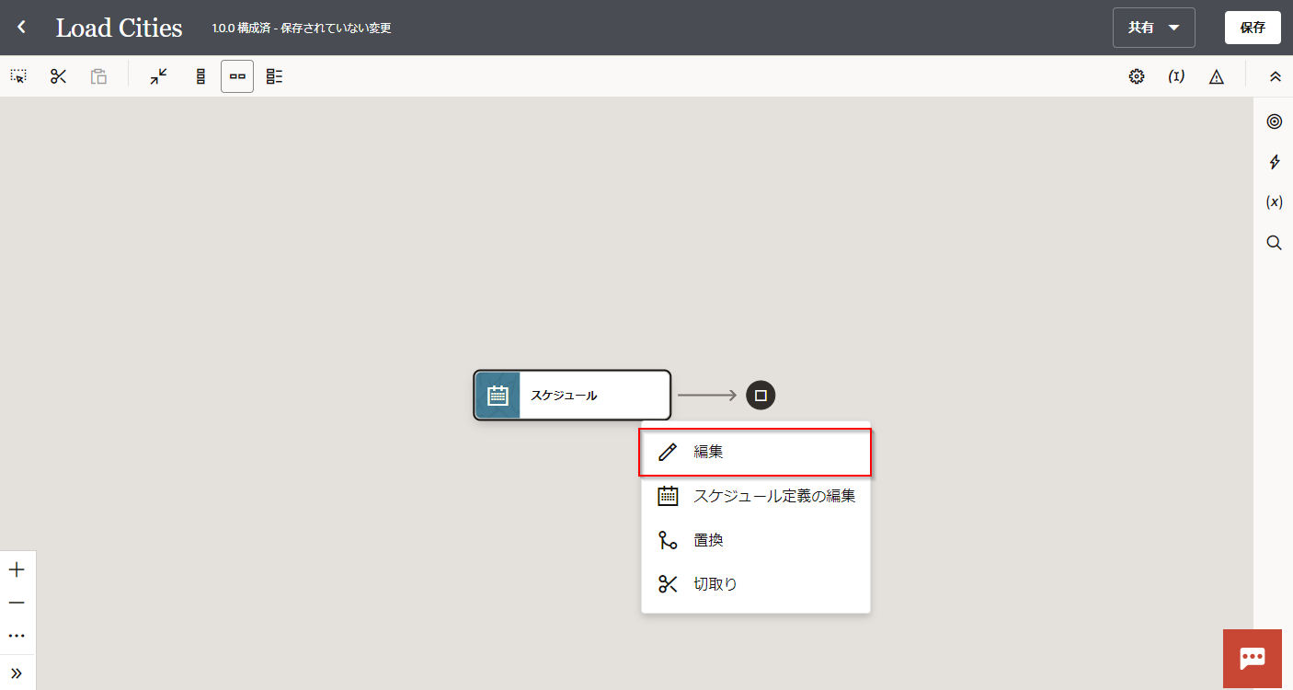This screenshot has width=1293, height=690.
Task: Expand the bottom-left double chevron panel
Action: point(17,673)
